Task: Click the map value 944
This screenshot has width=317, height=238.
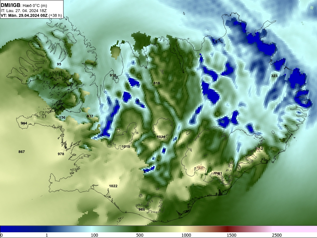Action: (24, 123)
